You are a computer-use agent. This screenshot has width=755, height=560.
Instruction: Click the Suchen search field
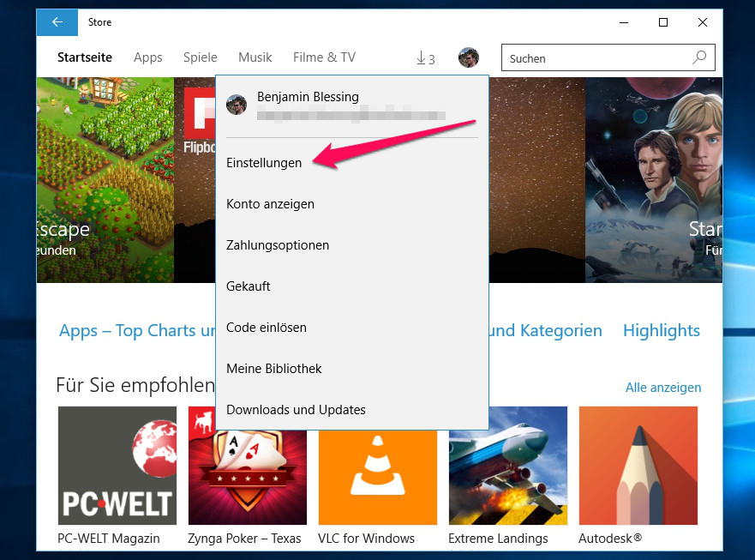click(608, 57)
